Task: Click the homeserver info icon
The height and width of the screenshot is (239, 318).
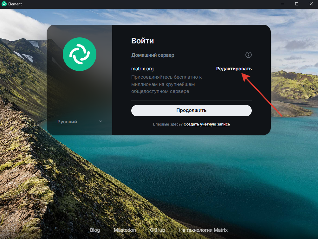Action: coord(249,55)
